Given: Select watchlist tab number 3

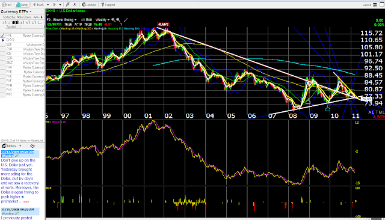Looking at the screenshot, I should coord(15,23).
